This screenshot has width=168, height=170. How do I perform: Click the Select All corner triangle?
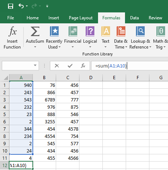pos(6,78)
